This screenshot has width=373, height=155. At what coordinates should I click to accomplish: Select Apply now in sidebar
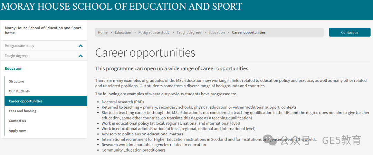17,130
